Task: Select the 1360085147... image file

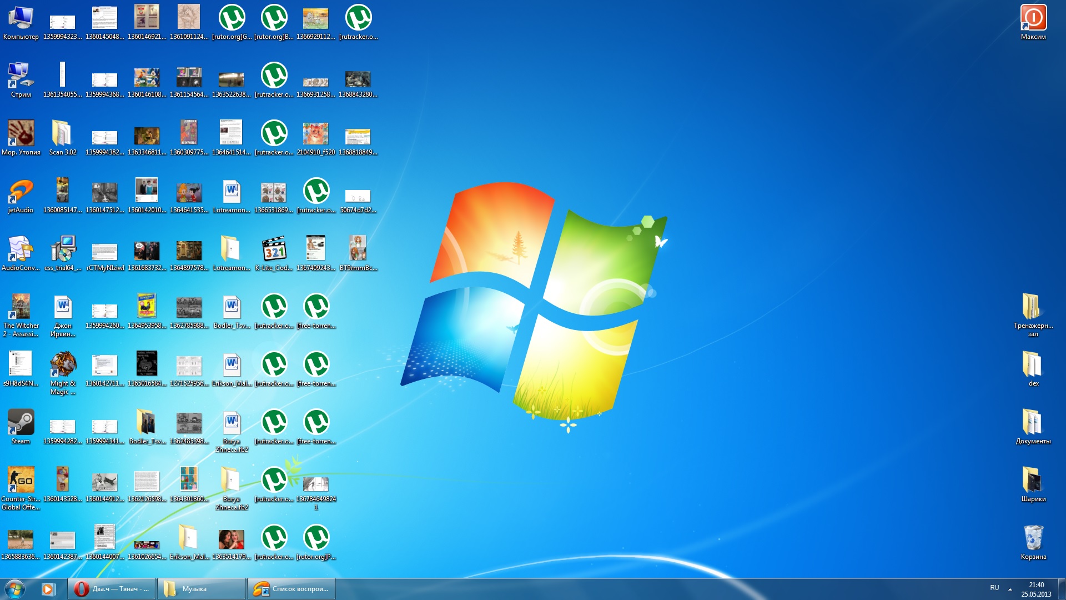Action: click(63, 196)
